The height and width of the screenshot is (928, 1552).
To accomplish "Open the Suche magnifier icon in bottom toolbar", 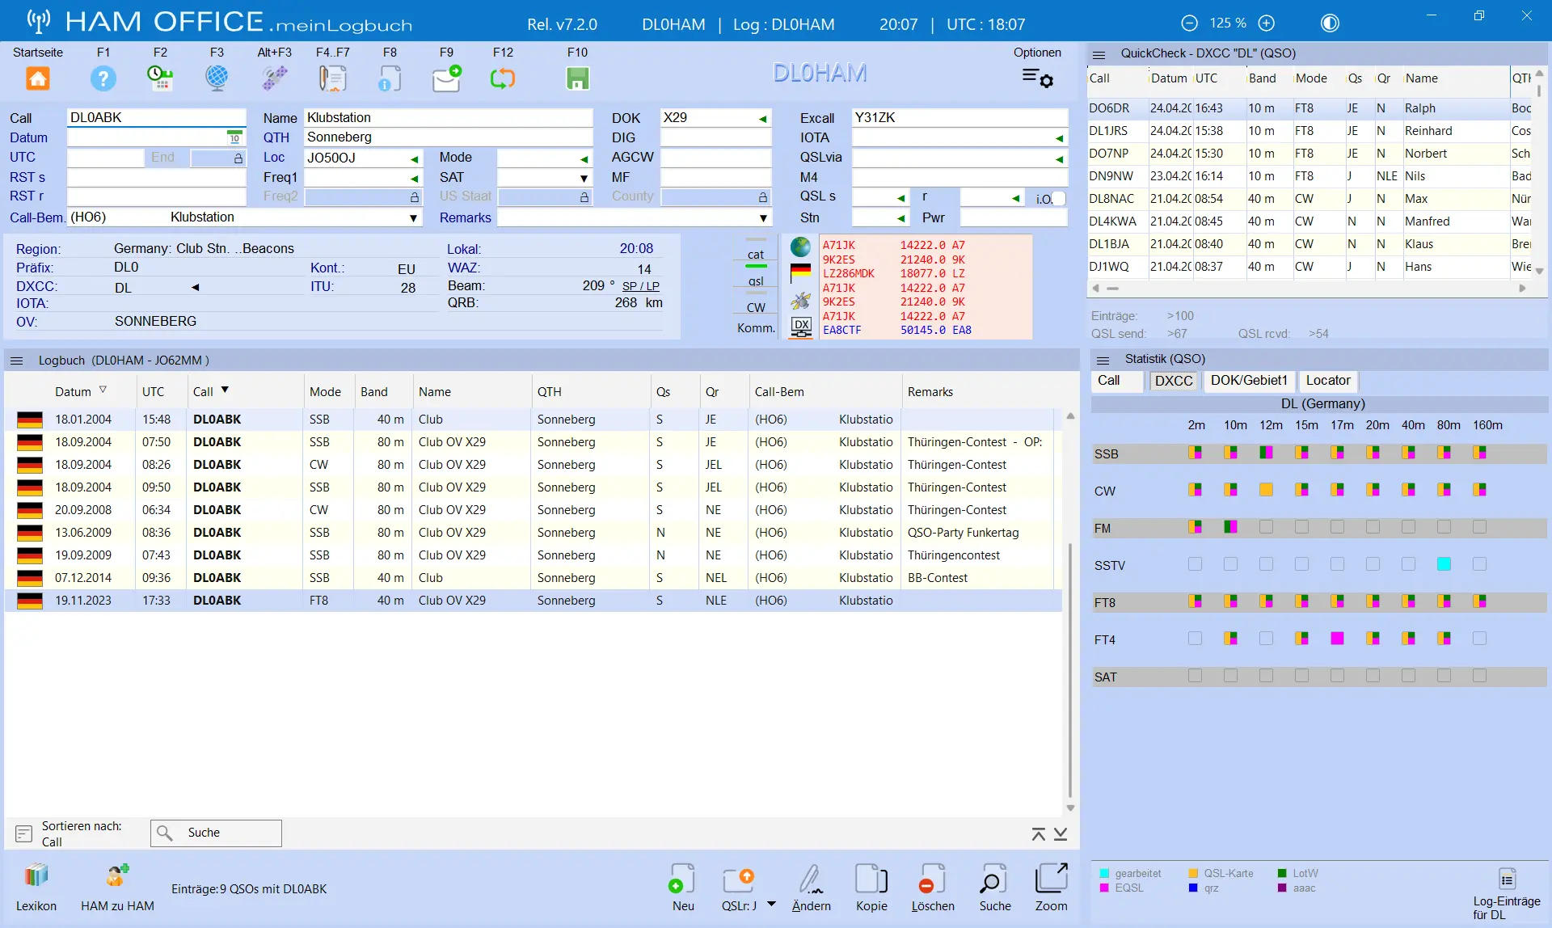I will (993, 879).
